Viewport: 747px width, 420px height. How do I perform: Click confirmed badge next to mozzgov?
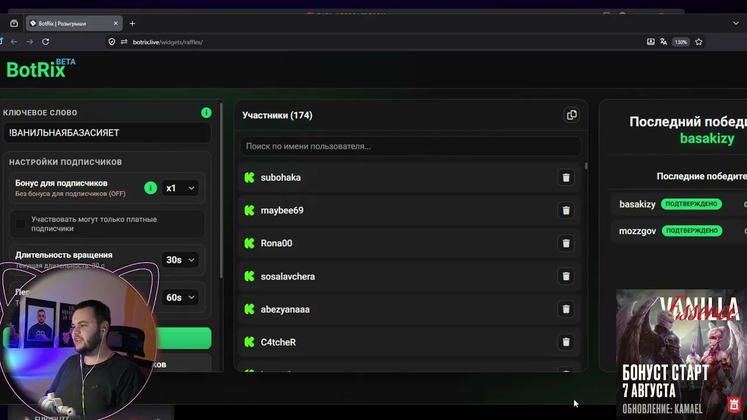coord(692,231)
